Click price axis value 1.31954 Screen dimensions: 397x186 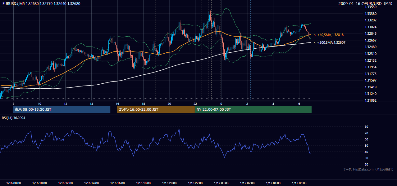click(x=370, y=67)
